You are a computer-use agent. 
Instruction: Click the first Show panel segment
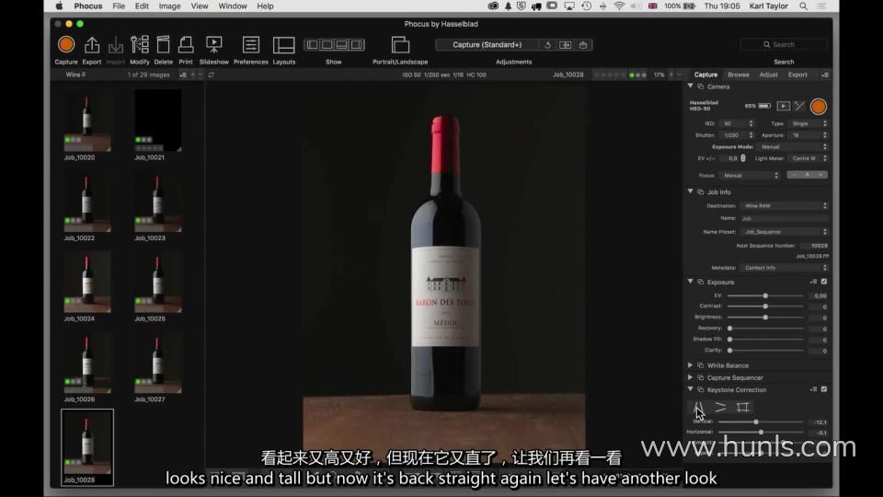[x=312, y=44]
